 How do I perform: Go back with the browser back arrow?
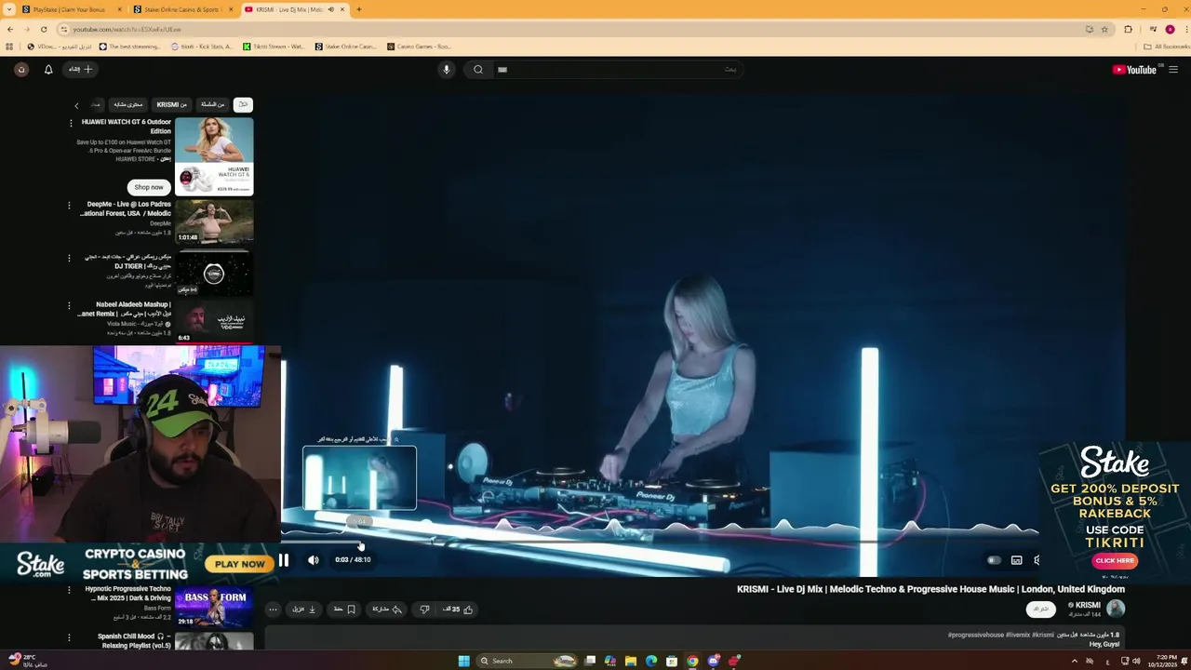point(10,30)
